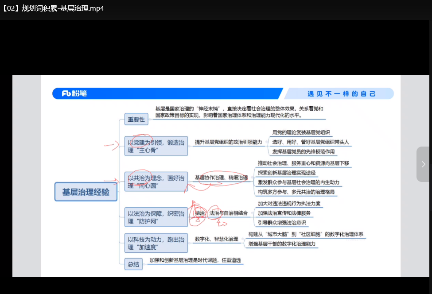Select node '以法治为保障，织密治理防护网'
The height and width of the screenshot is (294, 432).
pyautogui.click(x=156, y=217)
